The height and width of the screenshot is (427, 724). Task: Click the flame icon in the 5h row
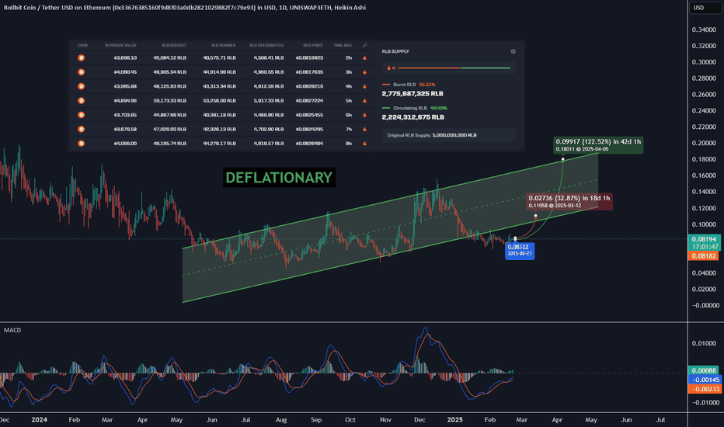coord(365,101)
